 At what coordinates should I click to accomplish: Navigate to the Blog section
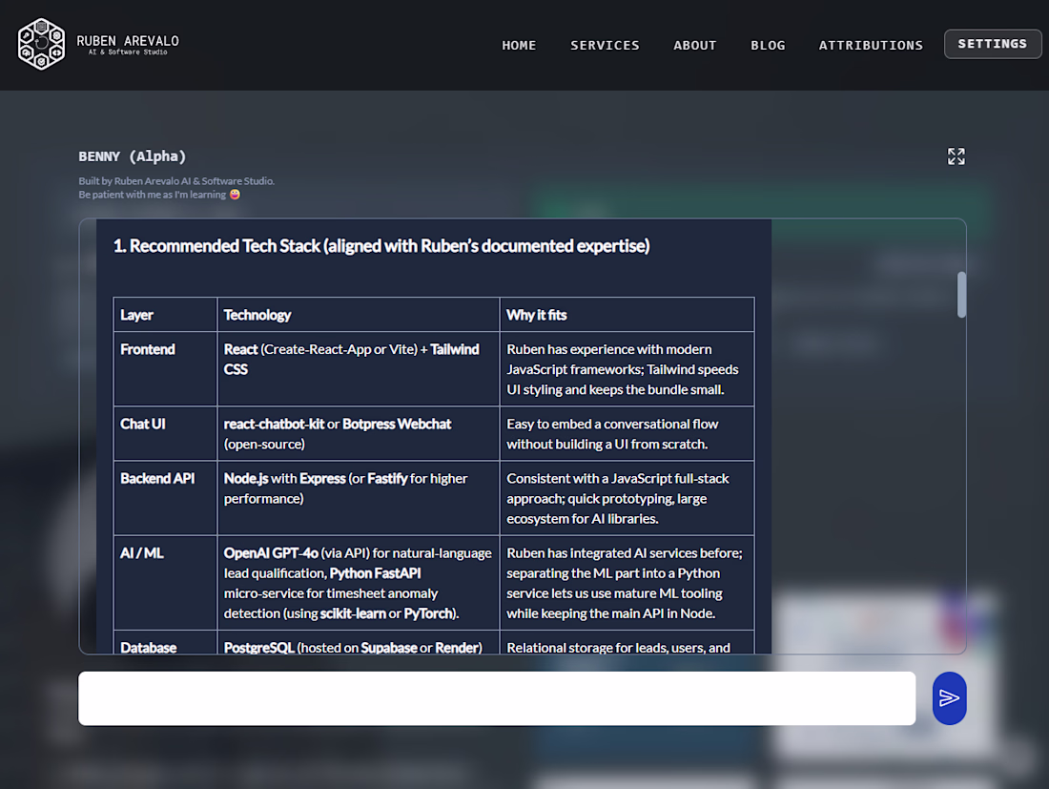768,45
